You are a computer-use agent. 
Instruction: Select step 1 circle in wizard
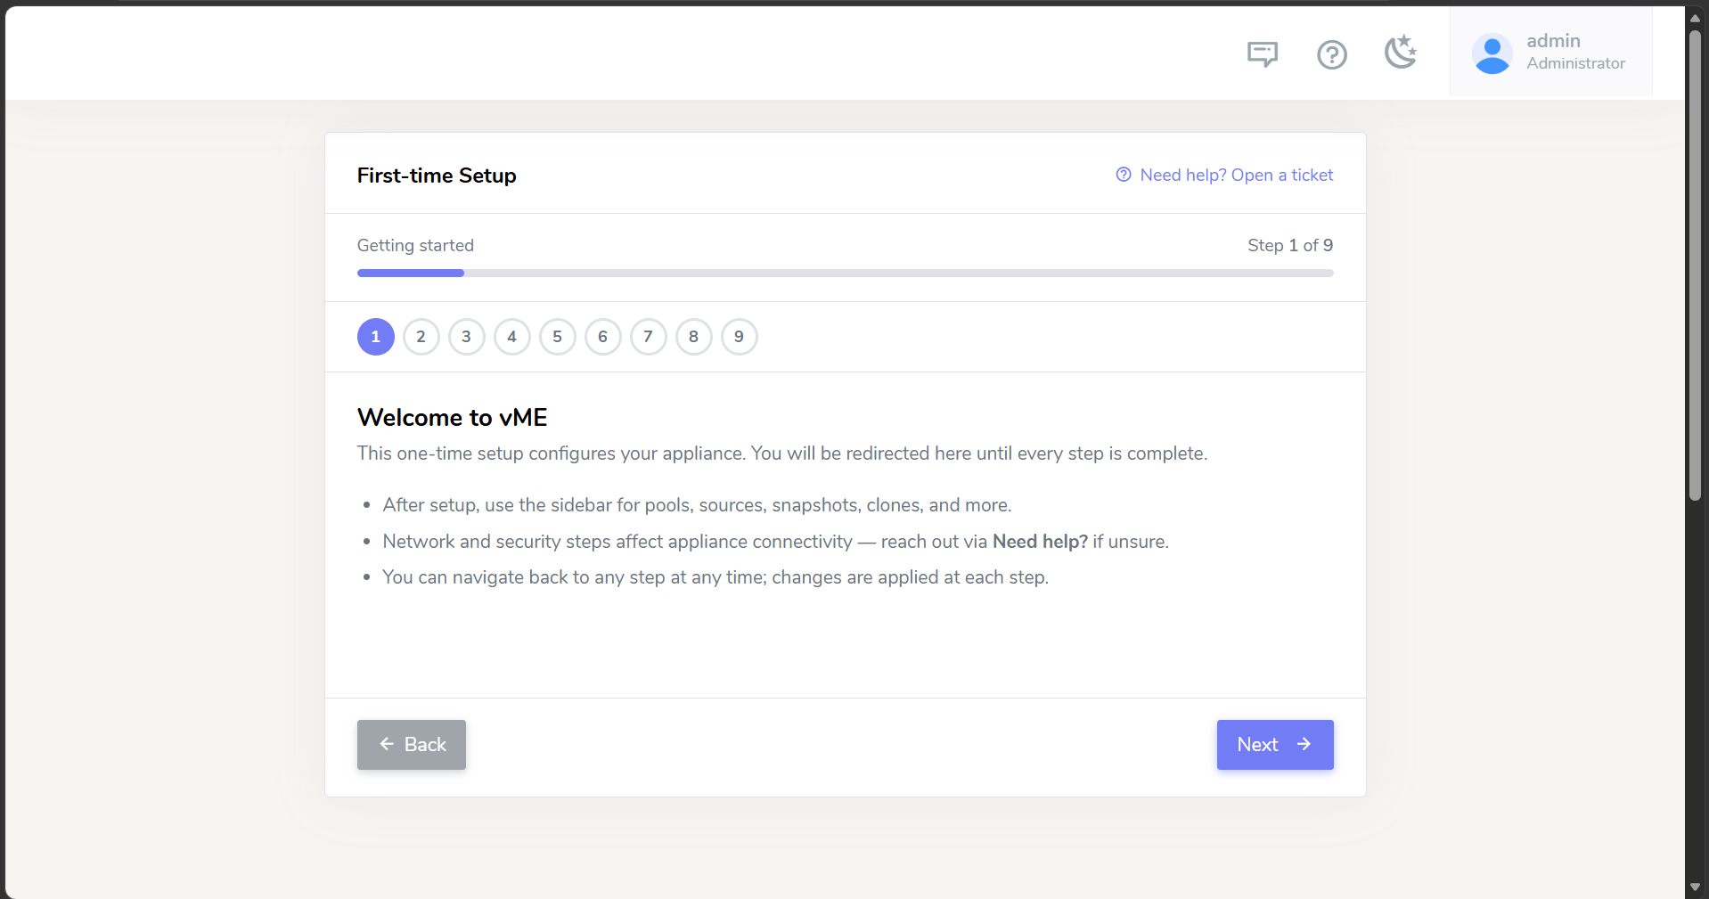tap(376, 337)
